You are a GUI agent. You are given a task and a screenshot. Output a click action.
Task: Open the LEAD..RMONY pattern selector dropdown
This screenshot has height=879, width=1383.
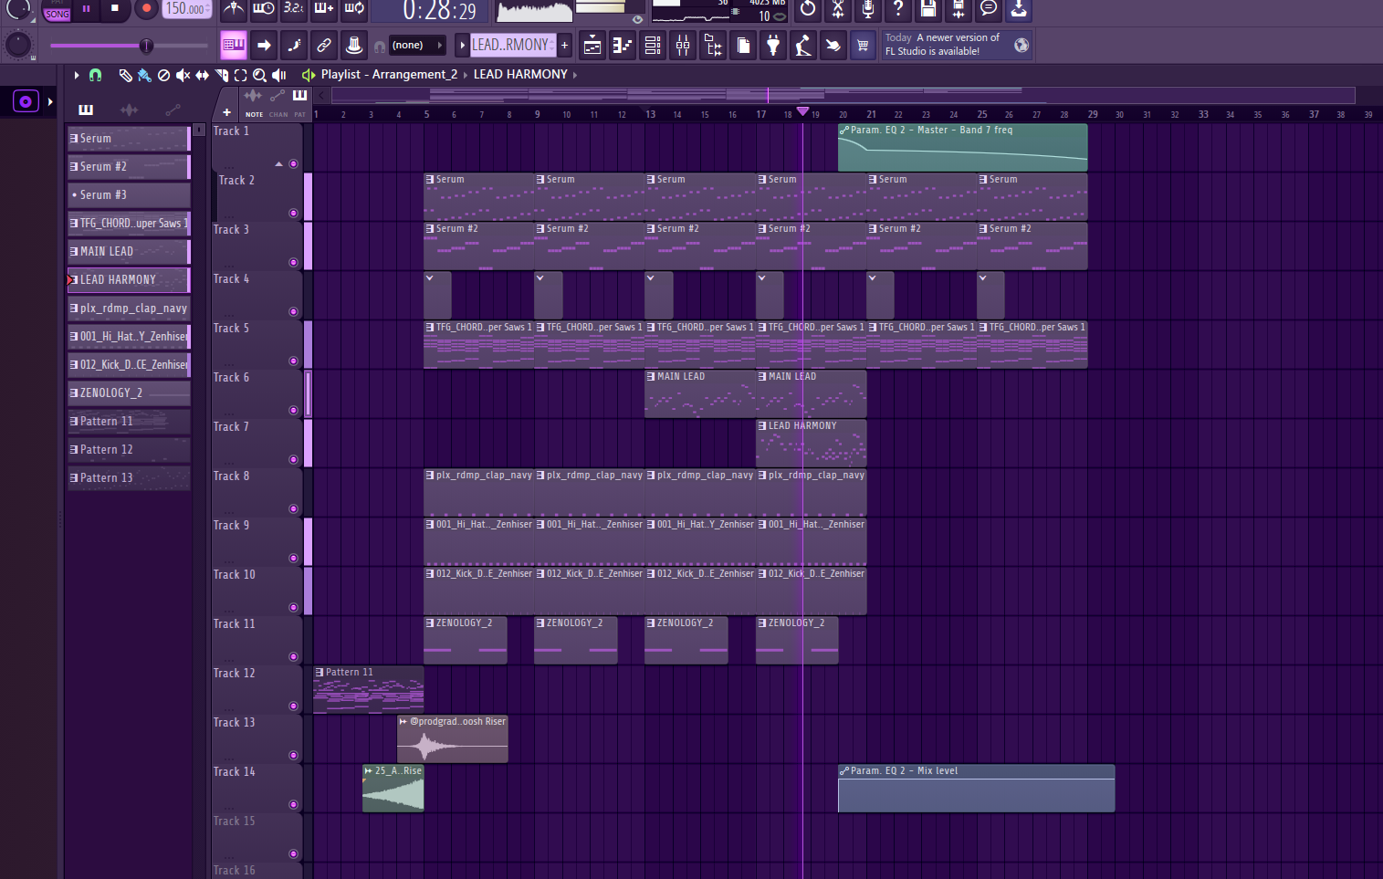pos(511,45)
